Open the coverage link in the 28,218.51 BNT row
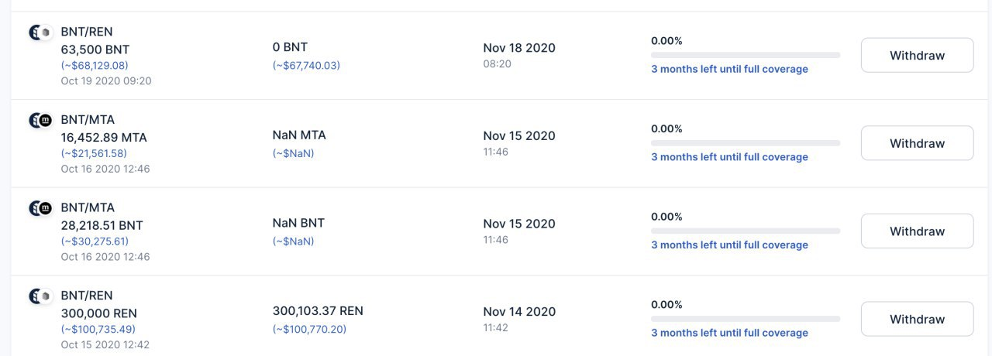Screen dimensions: 992x356 729,245
